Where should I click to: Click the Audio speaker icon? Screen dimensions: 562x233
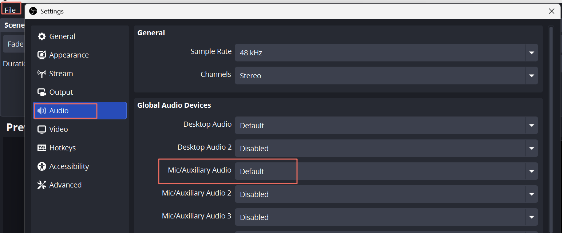(42, 111)
